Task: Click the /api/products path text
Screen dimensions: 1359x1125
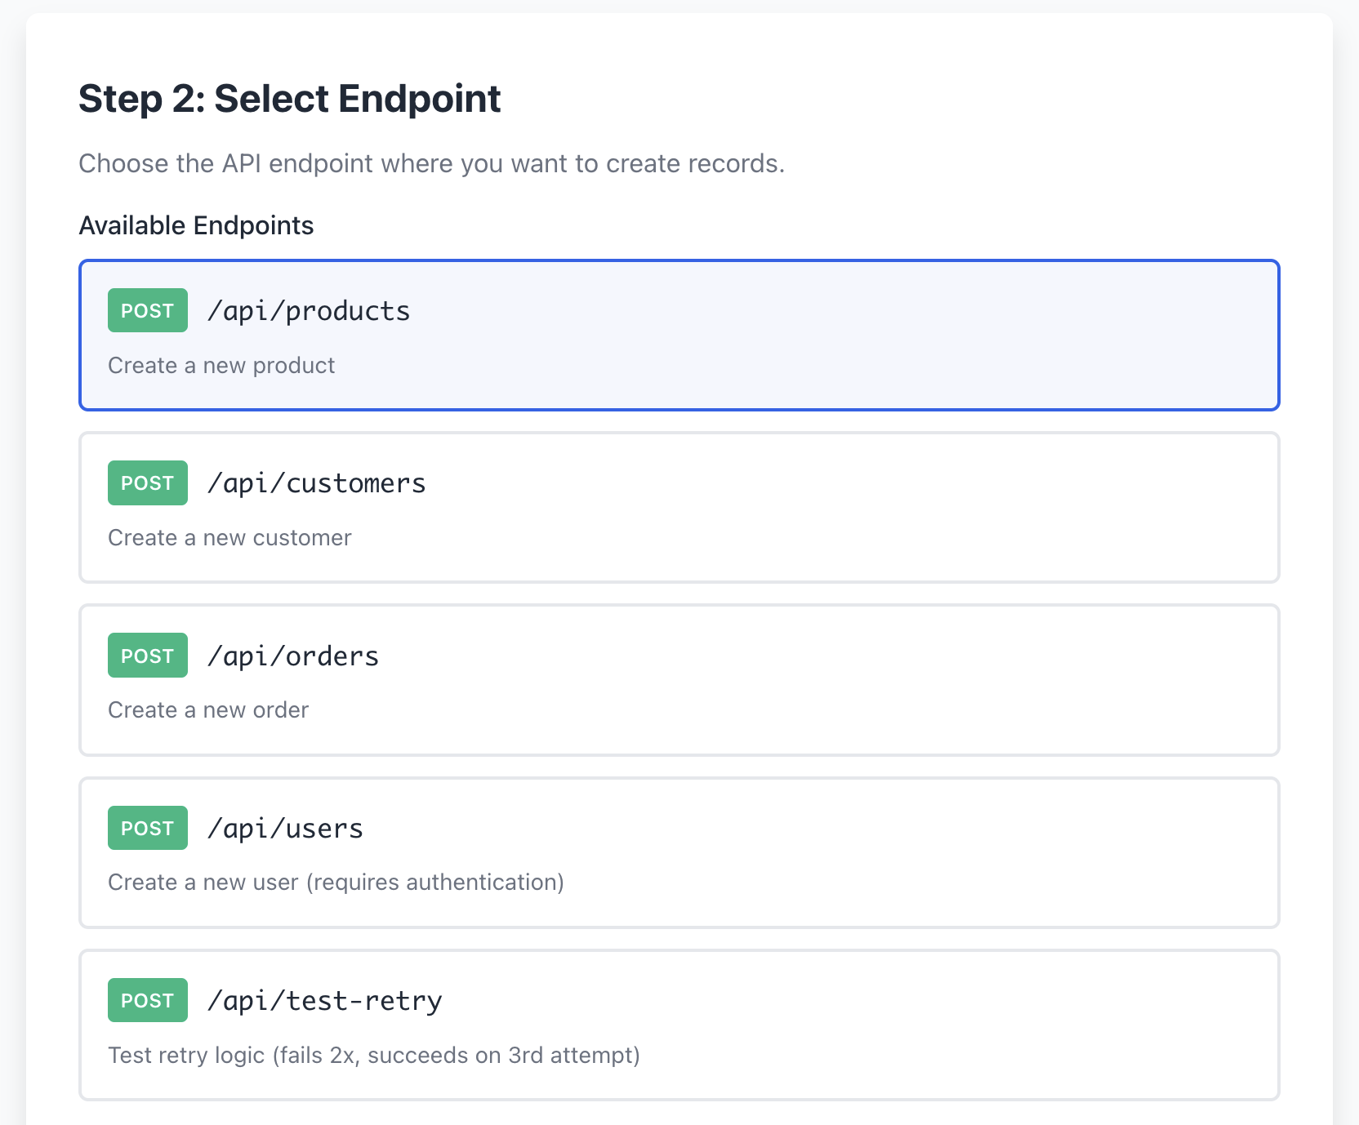Action: (309, 310)
